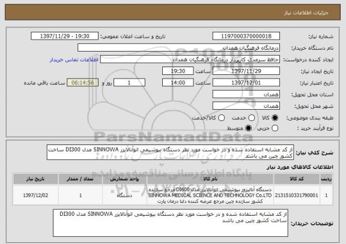
Task: Click the توضیحات خریدار text area
Action: pos(171,223)
